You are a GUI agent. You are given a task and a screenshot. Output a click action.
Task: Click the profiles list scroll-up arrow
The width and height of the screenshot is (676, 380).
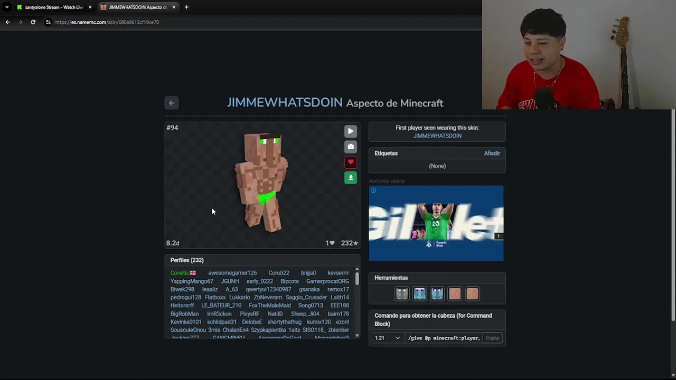click(357, 270)
